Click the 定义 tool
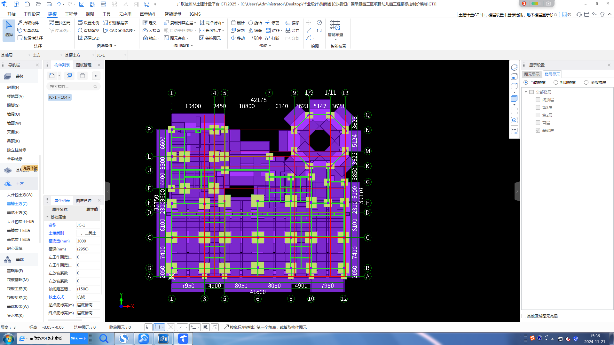 (x=149, y=23)
